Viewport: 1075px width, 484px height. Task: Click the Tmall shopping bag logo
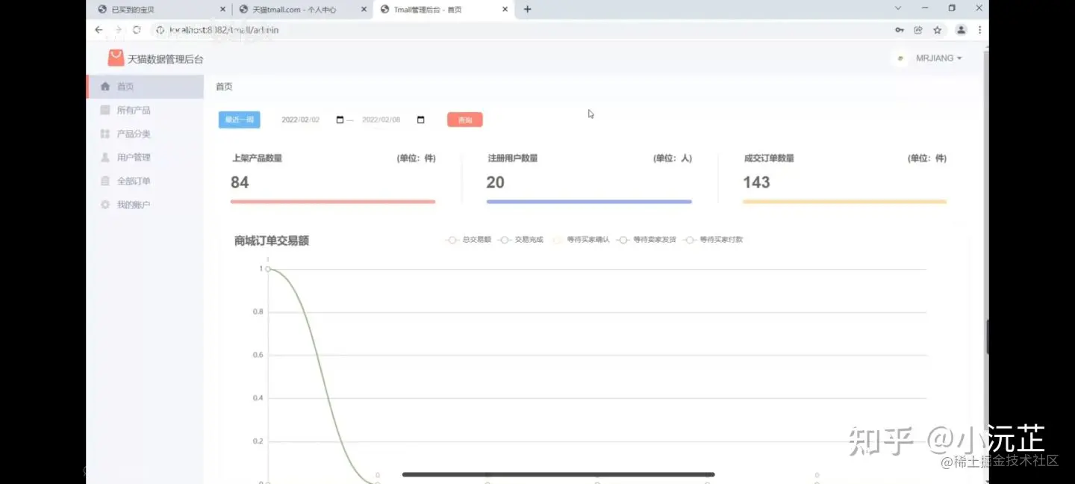116,58
